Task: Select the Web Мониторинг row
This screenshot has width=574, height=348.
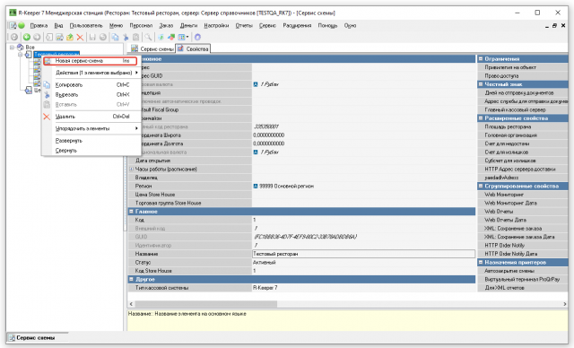Action: click(523, 195)
